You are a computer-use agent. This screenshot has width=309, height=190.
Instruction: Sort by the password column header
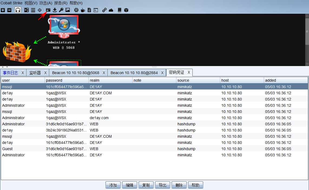(x=67, y=80)
